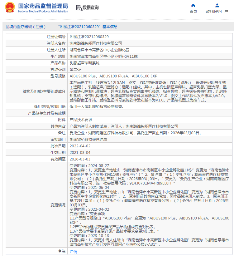The image size is (234, 256).
Task: Click the 生产地址 row label
Action: point(58,56)
